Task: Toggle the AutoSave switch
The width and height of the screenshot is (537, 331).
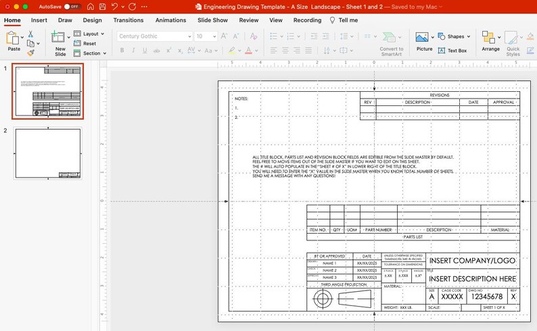Action: point(72,7)
